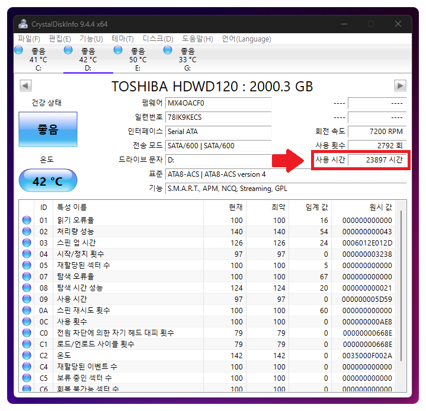Click the 원시 값 column header
The height and width of the screenshot is (411, 426).
click(x=364, y=208)
